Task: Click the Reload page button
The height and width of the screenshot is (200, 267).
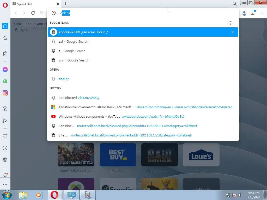Action: click(33, 13)
